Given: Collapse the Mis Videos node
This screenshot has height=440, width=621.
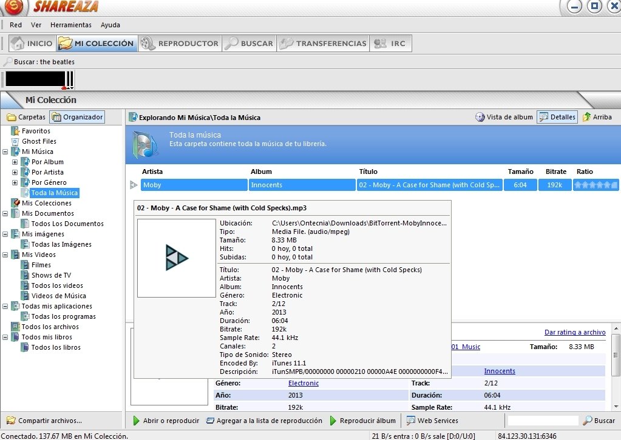Looking at the screenshot, I should pyautogui.click(x=5, y=255).
